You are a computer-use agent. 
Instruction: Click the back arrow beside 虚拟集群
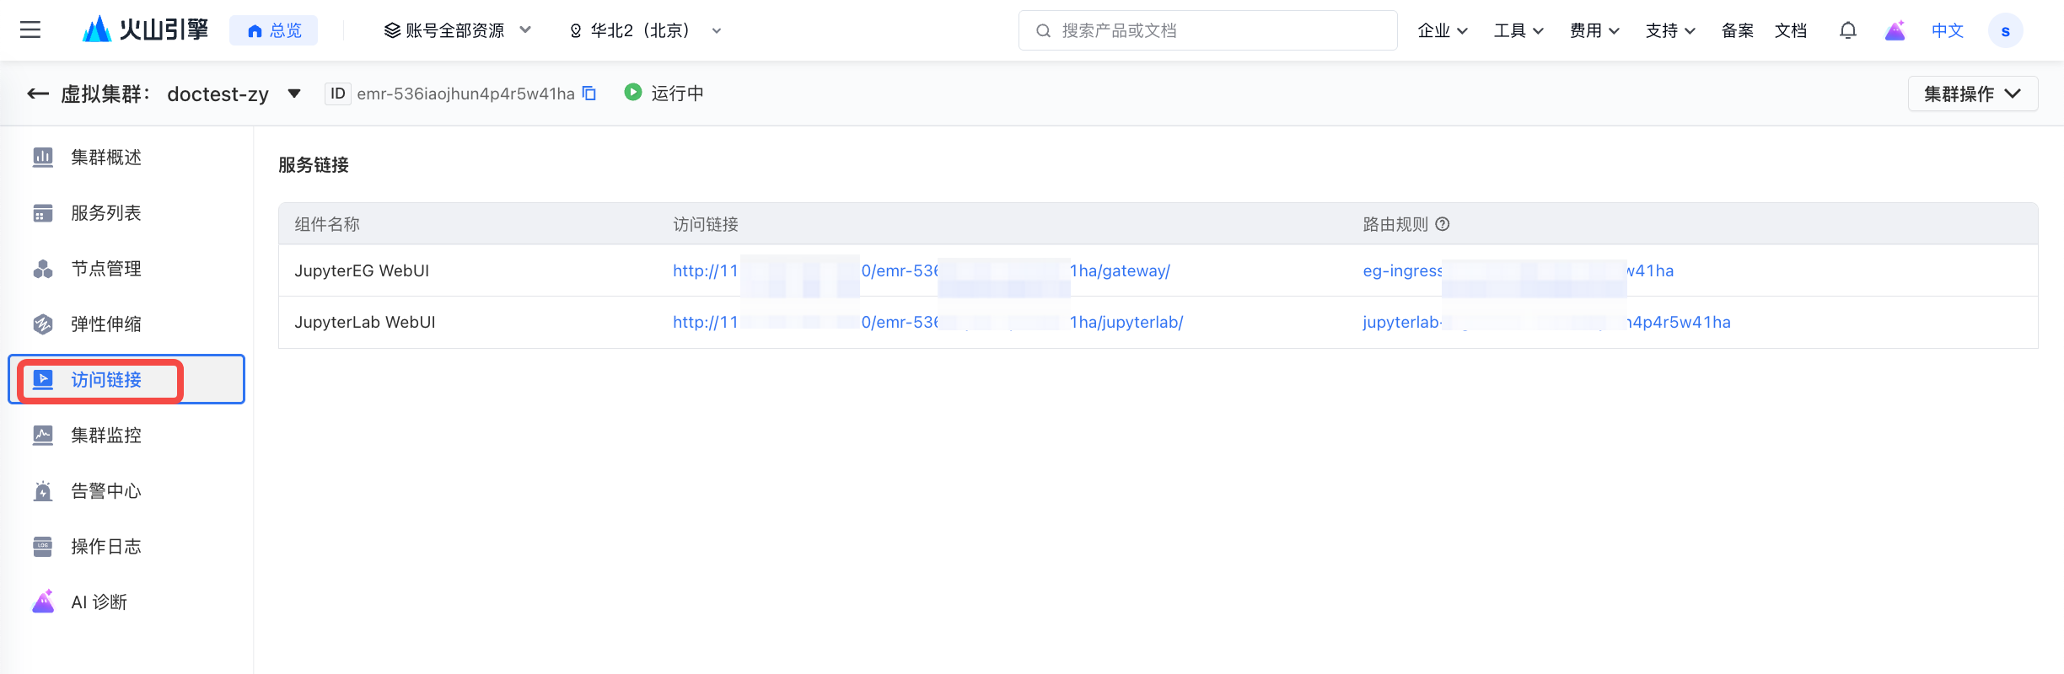(37, 94)
